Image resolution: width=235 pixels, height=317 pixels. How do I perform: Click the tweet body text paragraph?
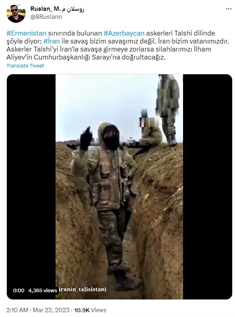[x=117, y=45]
